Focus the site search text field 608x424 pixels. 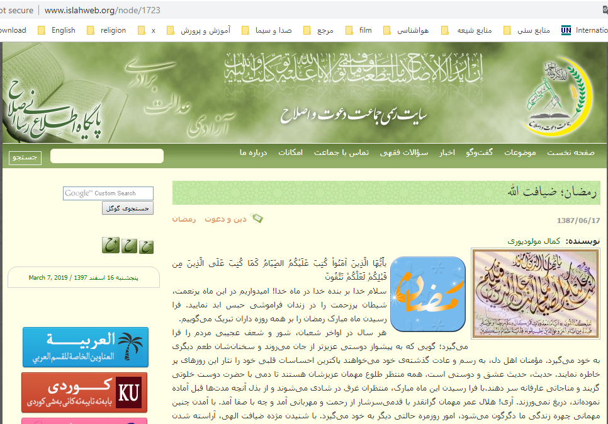[x=107, y=156]
